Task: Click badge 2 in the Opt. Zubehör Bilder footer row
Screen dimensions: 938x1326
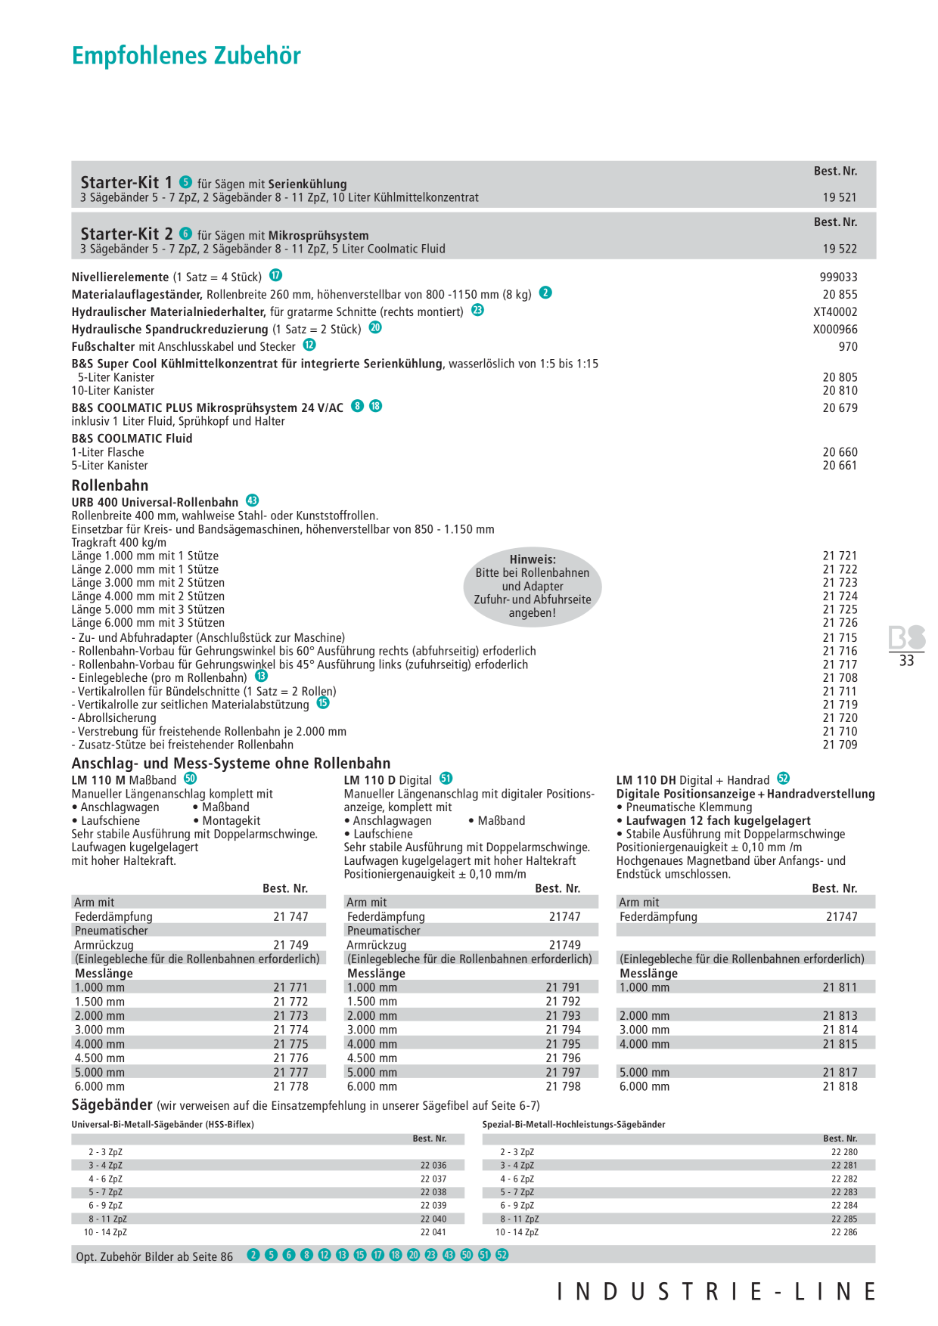Action: (253, 1255)
